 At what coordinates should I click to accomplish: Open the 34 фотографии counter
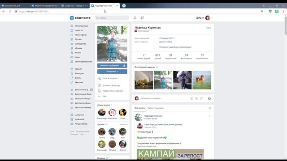[x=186, y=57]
